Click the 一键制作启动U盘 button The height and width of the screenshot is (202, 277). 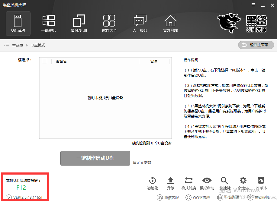(x=95, y=158)
